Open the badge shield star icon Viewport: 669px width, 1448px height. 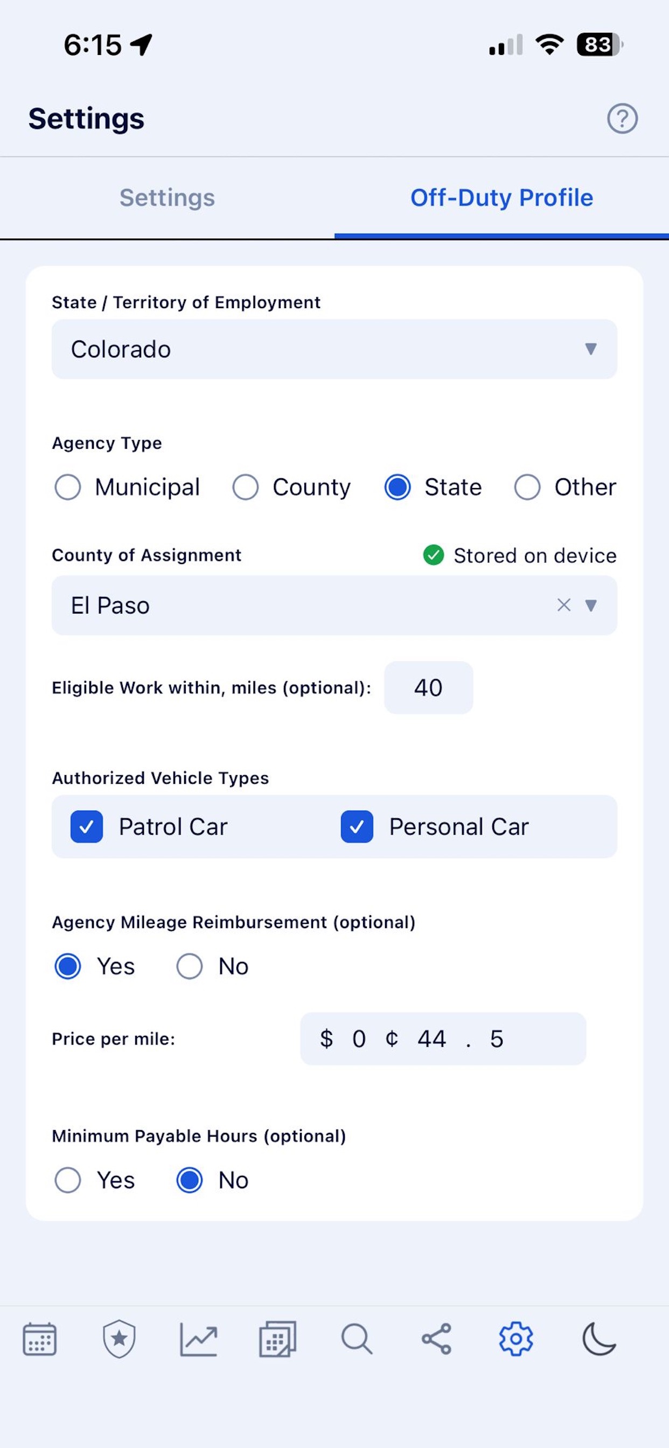[119, 1339]
